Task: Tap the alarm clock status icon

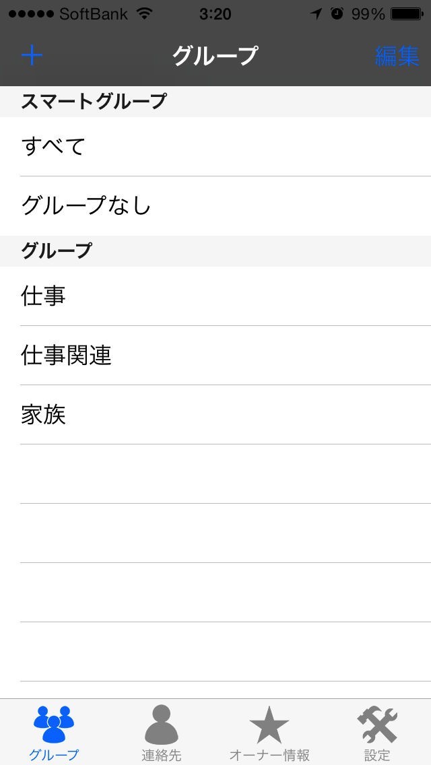Action: tap(337, 13)
